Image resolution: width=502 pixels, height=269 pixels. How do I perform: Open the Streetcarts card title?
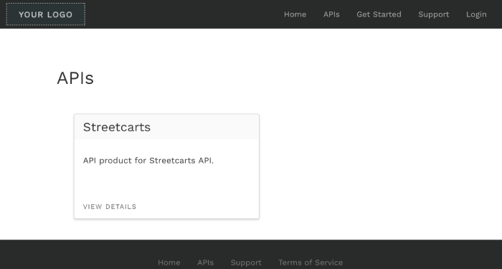click(116, 127)
